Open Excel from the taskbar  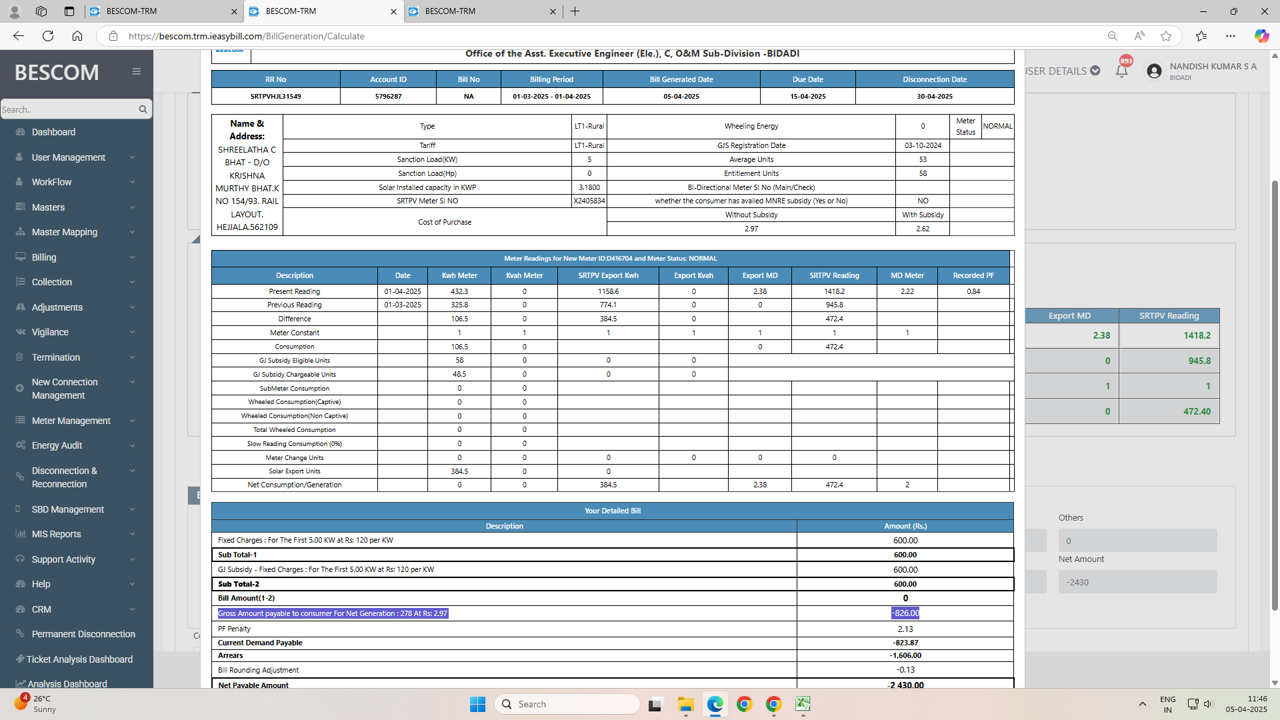click(x=803, y=704)
